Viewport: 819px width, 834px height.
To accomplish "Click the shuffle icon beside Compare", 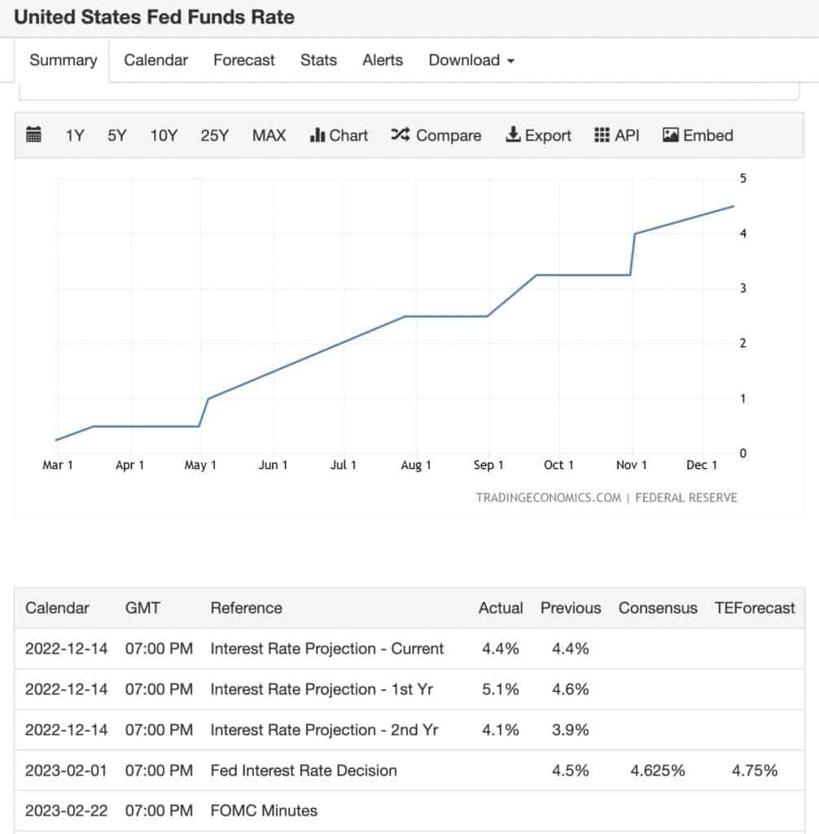I will (401, 135).
